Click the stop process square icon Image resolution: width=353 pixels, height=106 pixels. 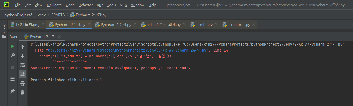(x=12, y=67)
